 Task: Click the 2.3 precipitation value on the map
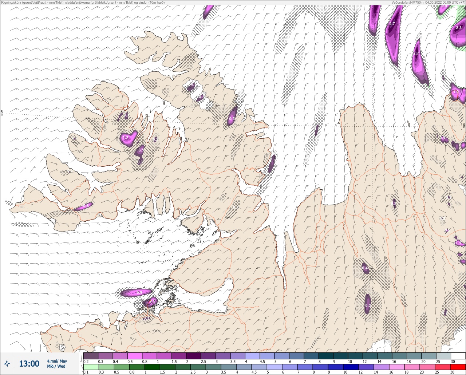[459, 28]
